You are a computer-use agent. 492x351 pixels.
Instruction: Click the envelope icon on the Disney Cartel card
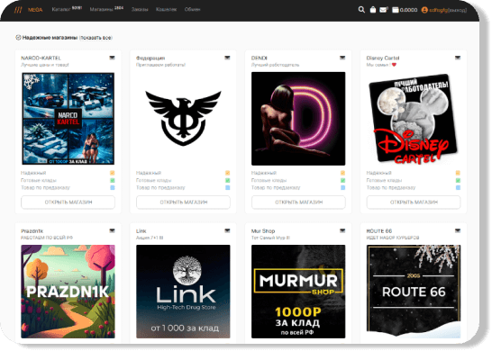click(458, 58)
